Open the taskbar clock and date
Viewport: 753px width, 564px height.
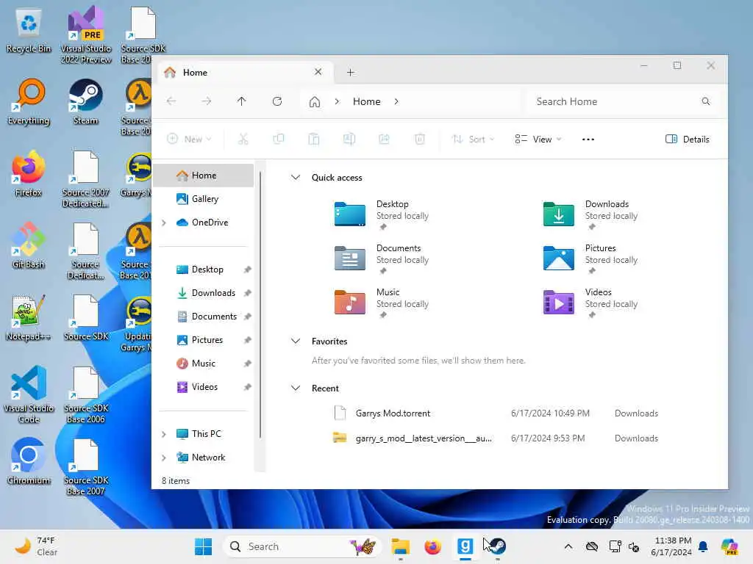pos(672,546)
